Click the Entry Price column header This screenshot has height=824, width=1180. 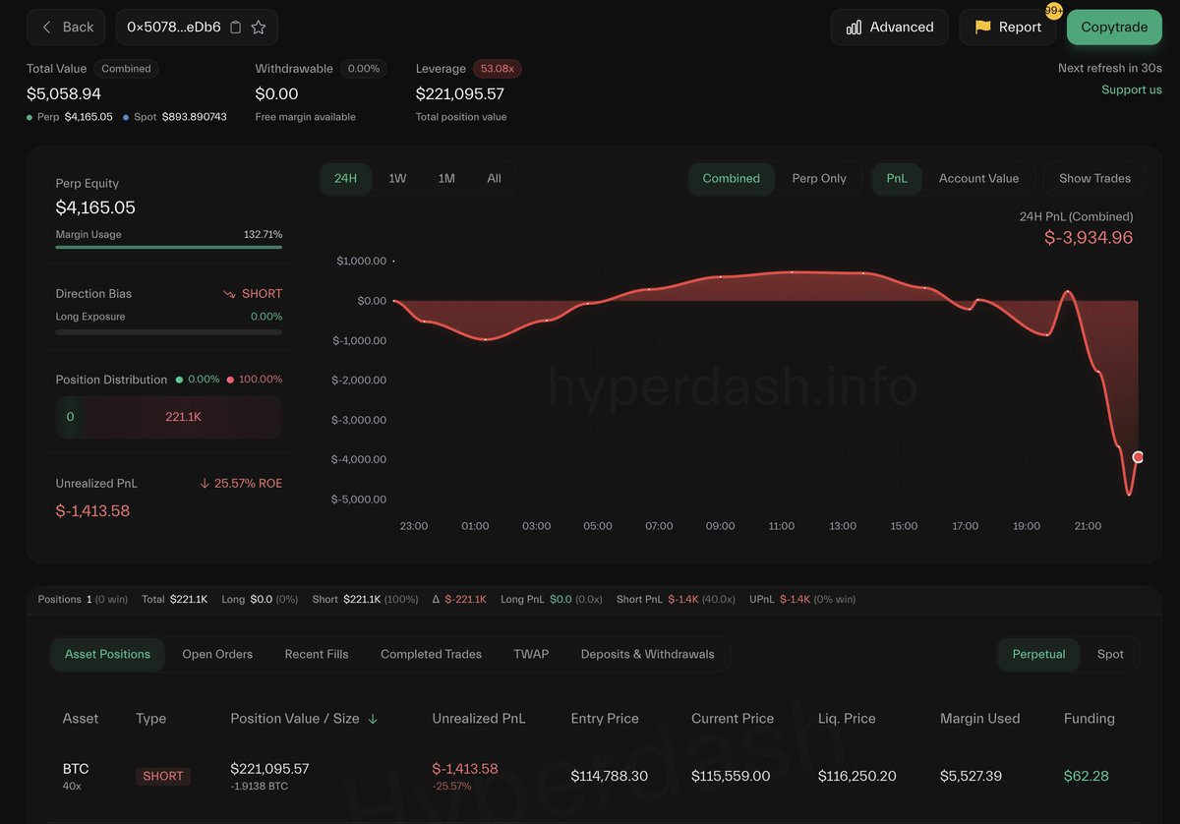coord(606,719)
